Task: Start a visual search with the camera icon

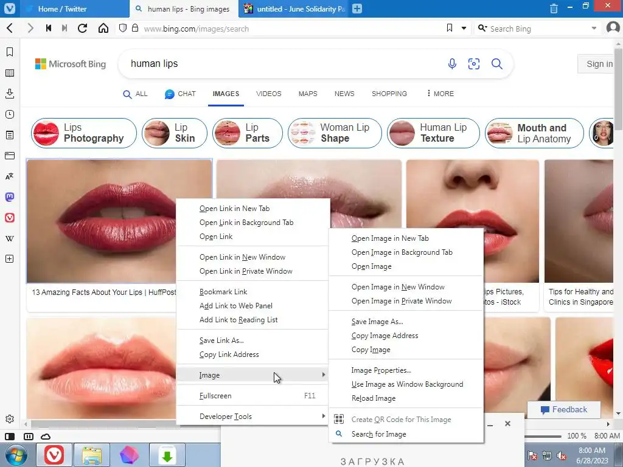Action: click(474, 63)
